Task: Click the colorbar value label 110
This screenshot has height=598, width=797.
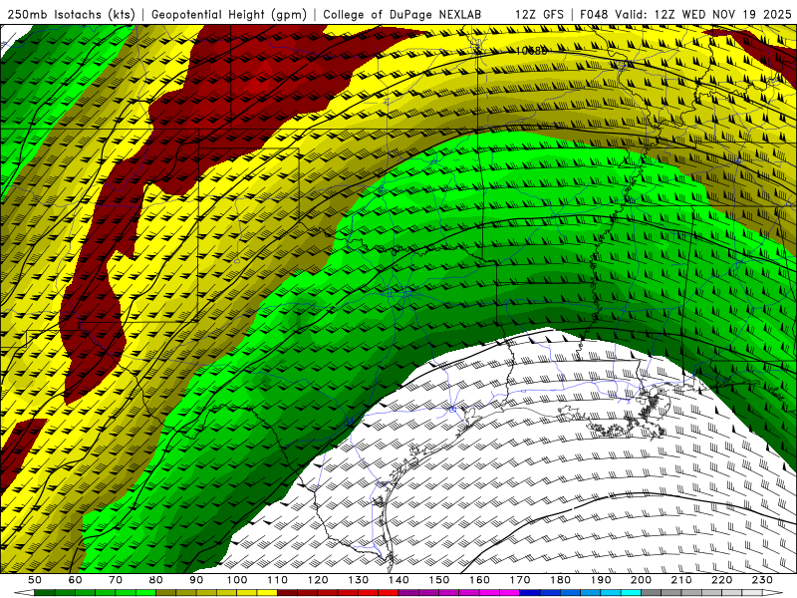Action: coord(278,580)
